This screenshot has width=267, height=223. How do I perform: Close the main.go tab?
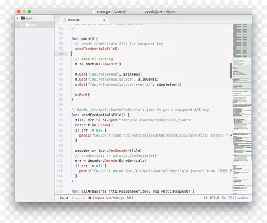[104, 20]
